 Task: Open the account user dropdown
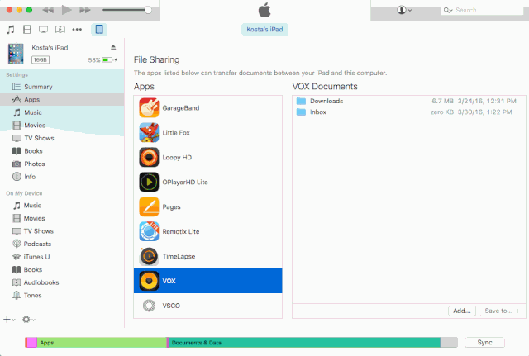[404, 10]
